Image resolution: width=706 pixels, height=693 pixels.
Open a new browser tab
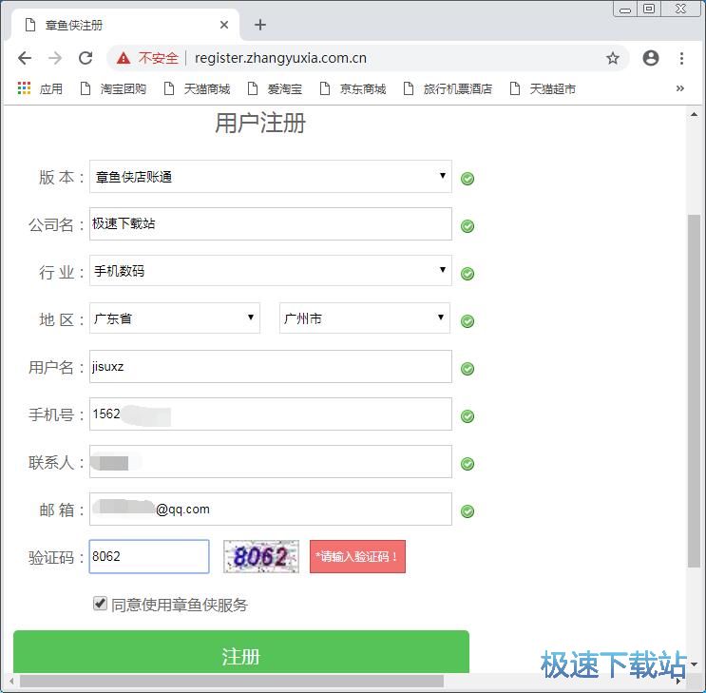pyautogui.click(x=260, y=25)
